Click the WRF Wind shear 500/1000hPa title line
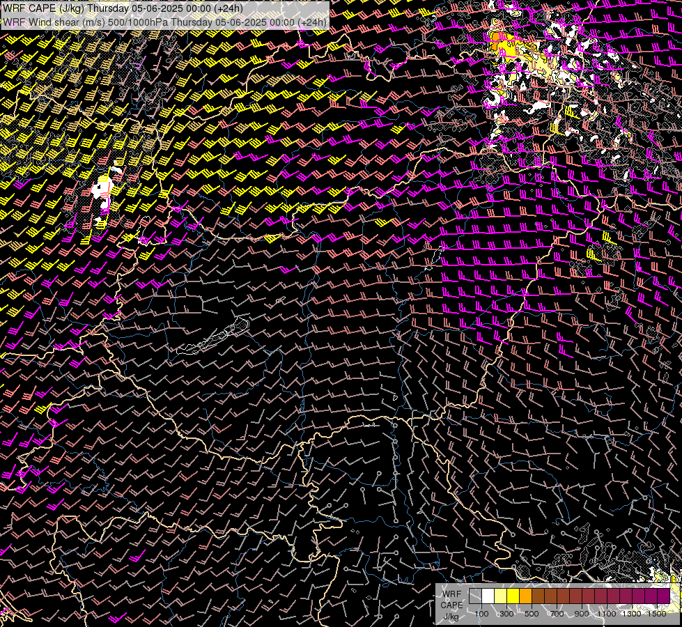 point(165,22)
